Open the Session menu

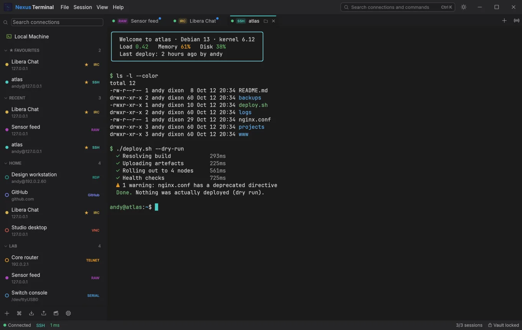[x=83, y=7]
